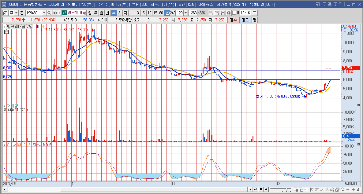363x194 pixels.
Task: Click the wave-line chart icon in the bottom bar
Action: [x=317, y=190]
